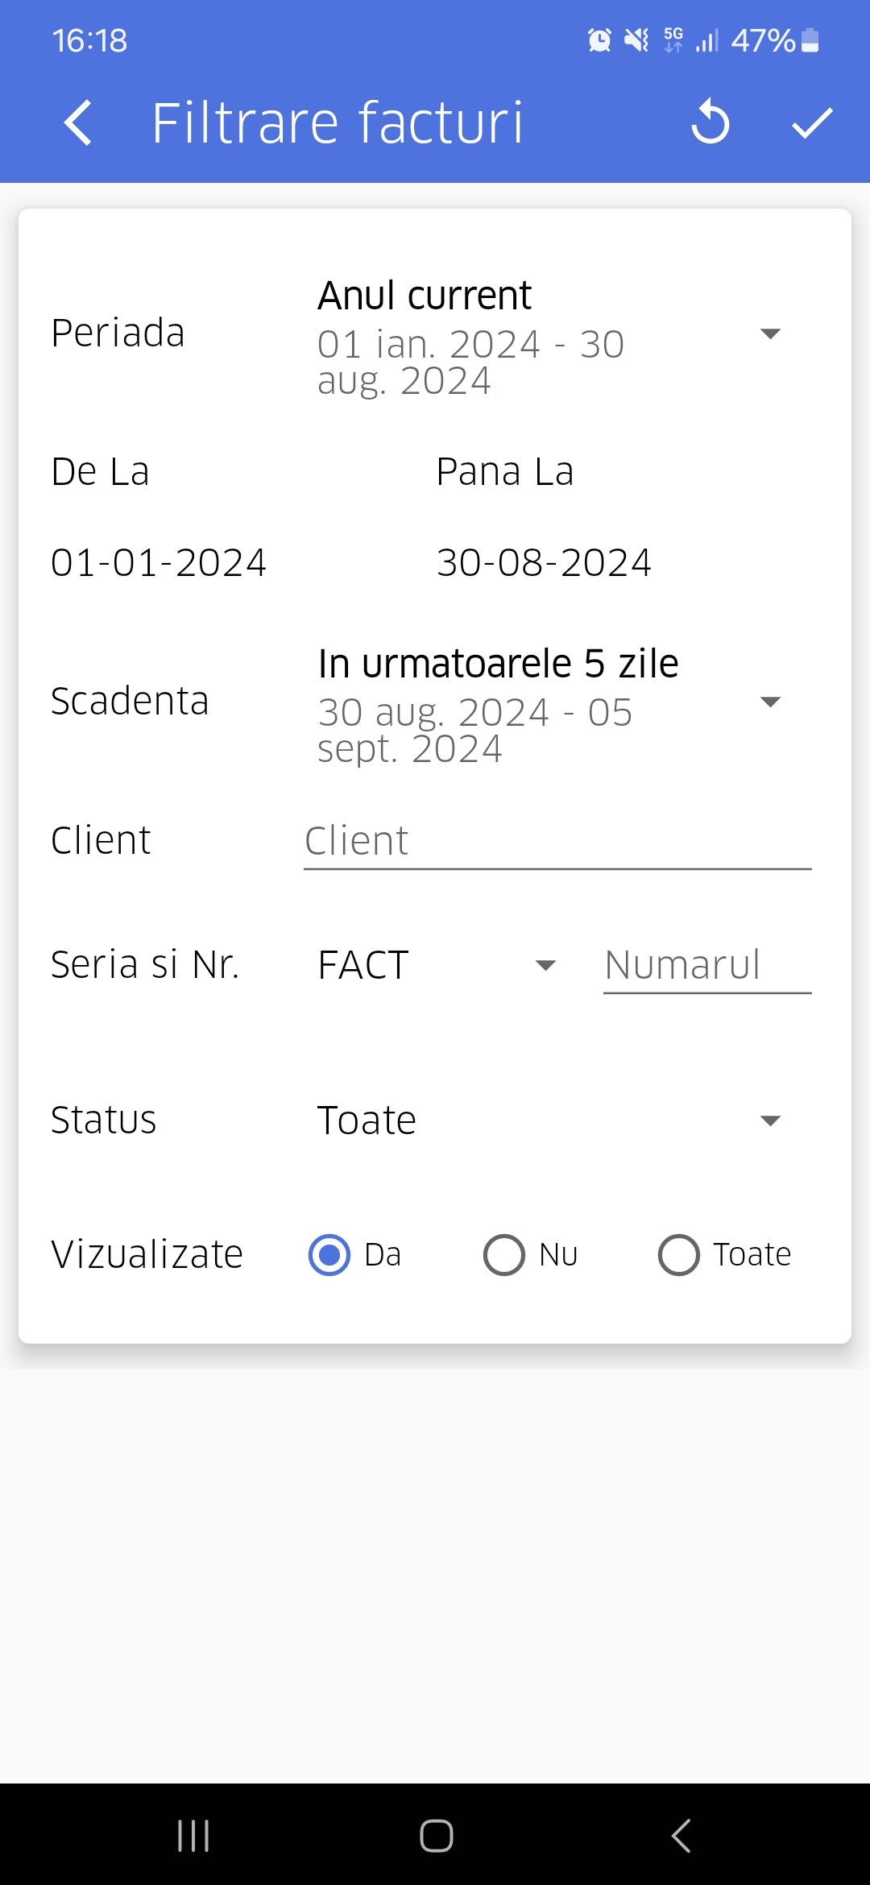Tap the muted sound status icon
This screenshot has width=870, height=1885.
click(x=636, y=40)
